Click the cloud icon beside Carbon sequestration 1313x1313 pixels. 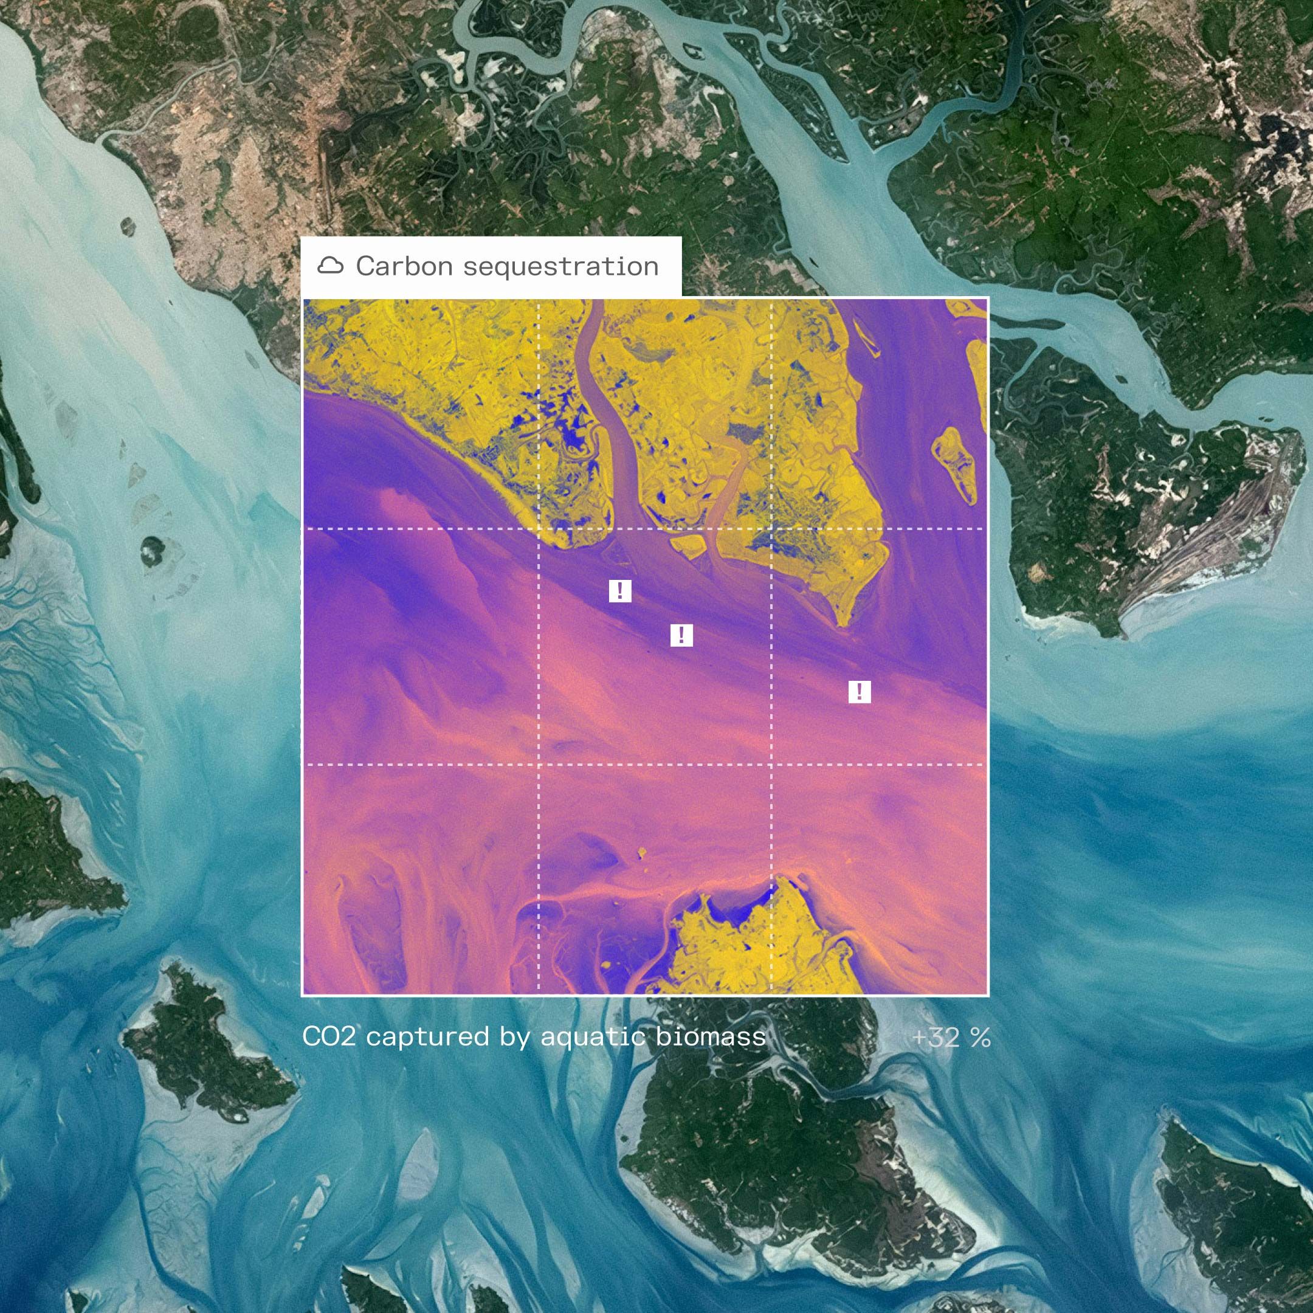click(330, 266)
